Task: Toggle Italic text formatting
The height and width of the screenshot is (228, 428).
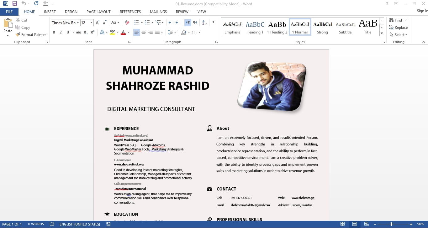Action: [x=61, y=32]
